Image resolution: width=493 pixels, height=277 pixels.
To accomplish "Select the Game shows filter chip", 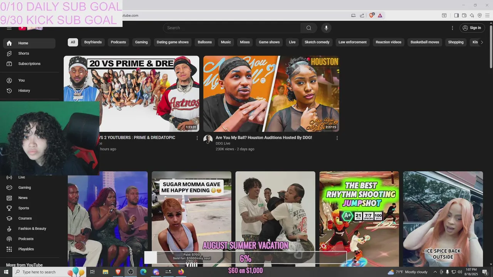I will click(269, 42).
